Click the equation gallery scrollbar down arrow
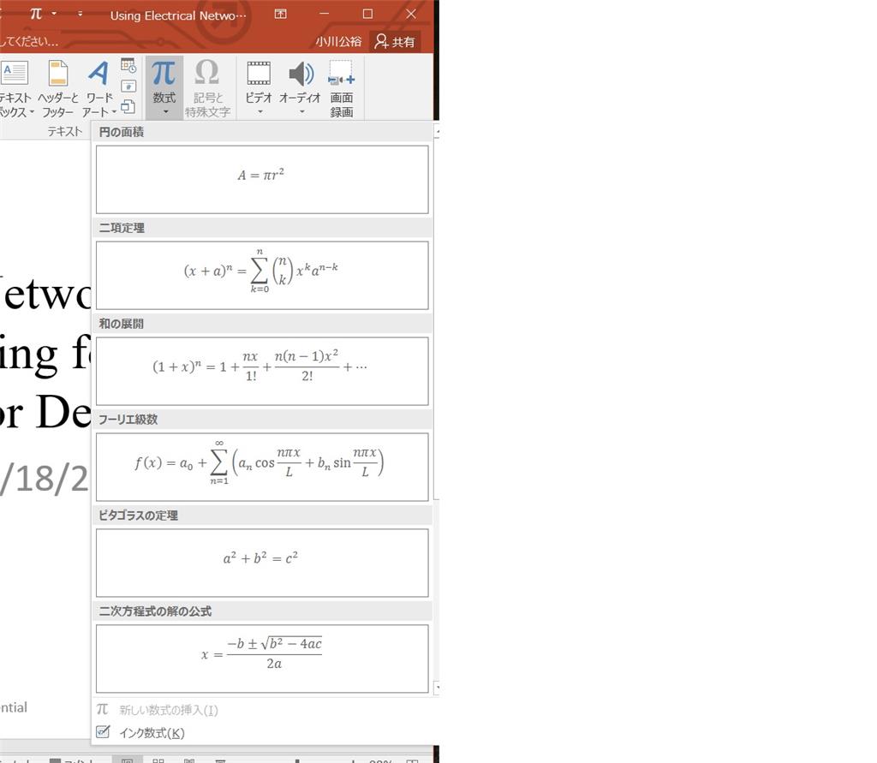 click(437, 688)
